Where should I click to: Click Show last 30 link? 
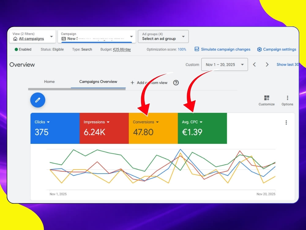[x=287, y=64]
